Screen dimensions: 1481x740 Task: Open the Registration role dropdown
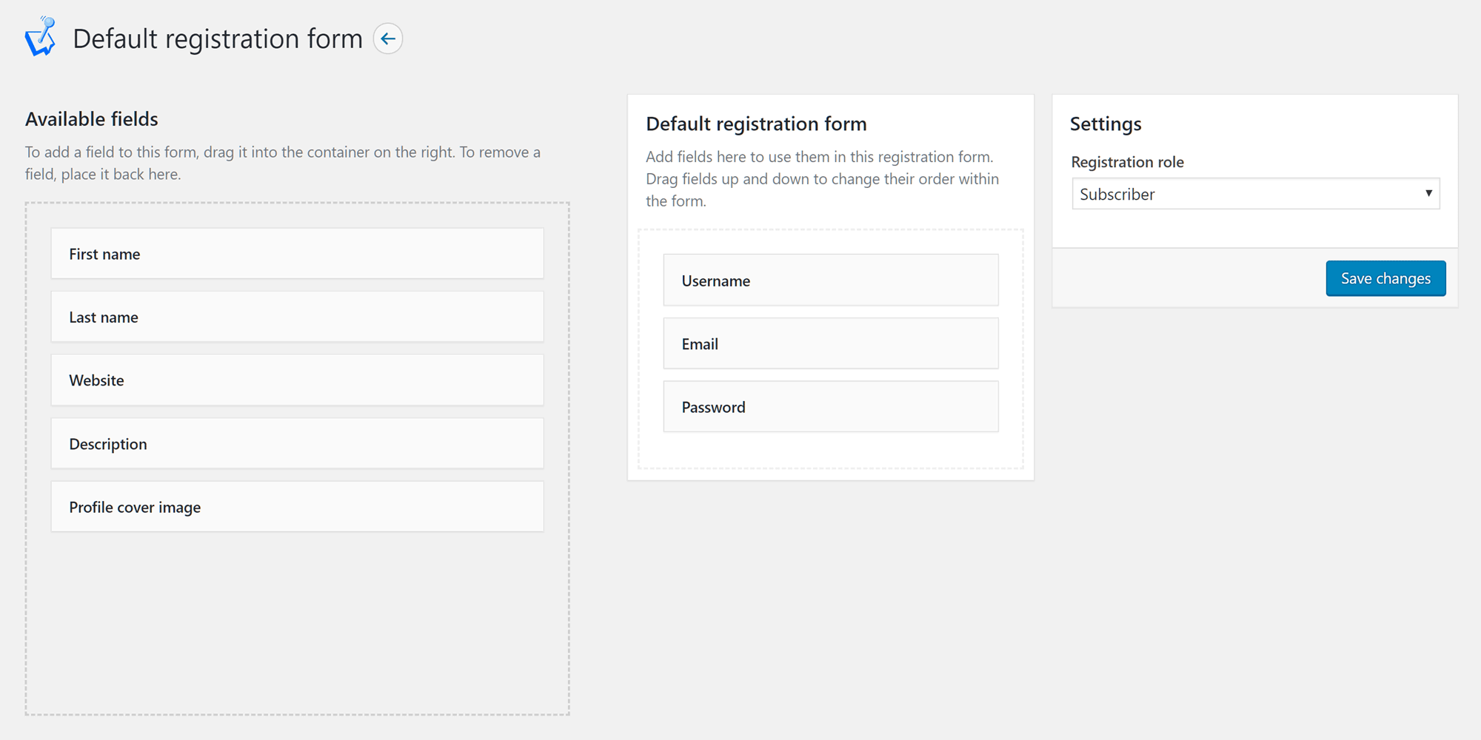pyautogui.click(x=1256, y=194)
